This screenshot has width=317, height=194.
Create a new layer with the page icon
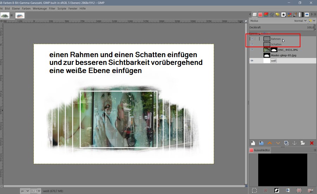253,143
